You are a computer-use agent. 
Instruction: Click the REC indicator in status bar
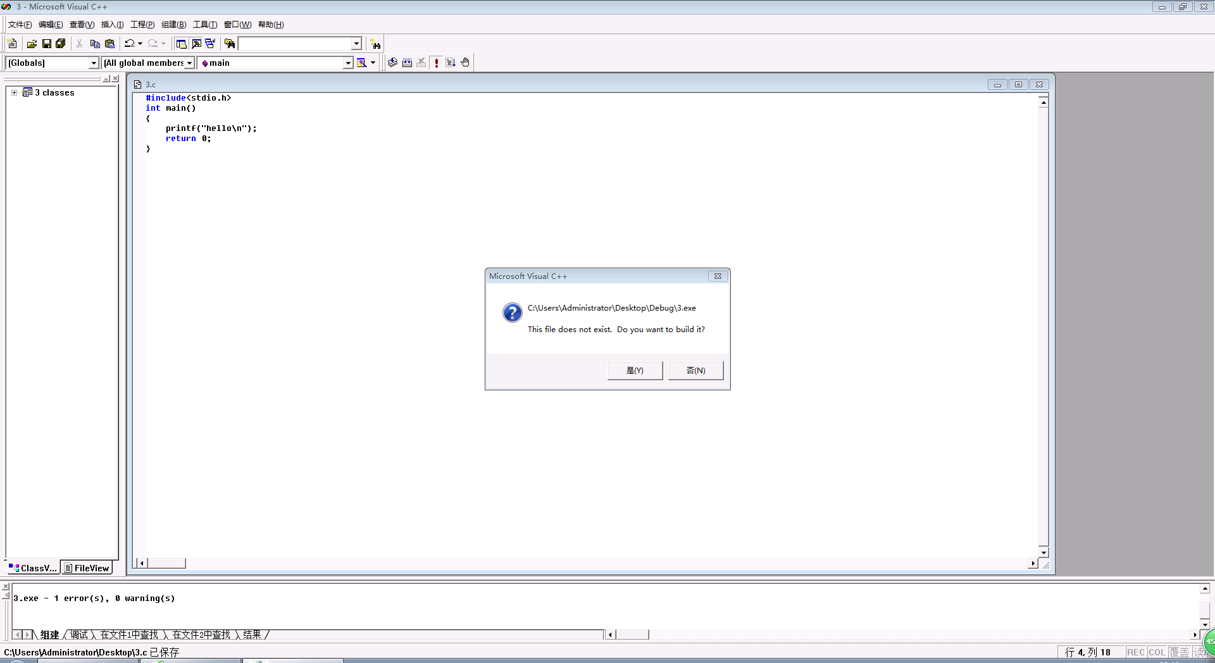(1135, 652)
